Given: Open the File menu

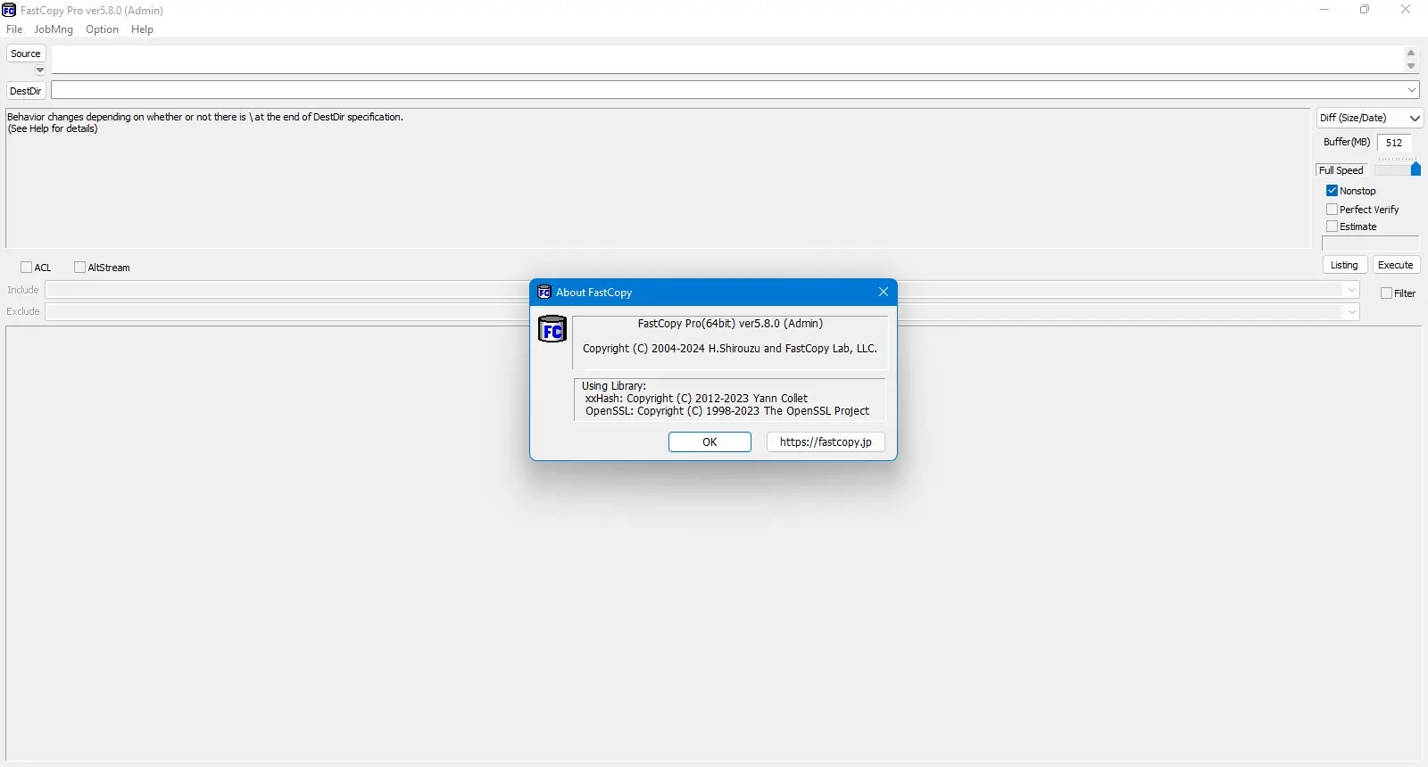Looking at the screenshot, I should (x=14, y=29).
